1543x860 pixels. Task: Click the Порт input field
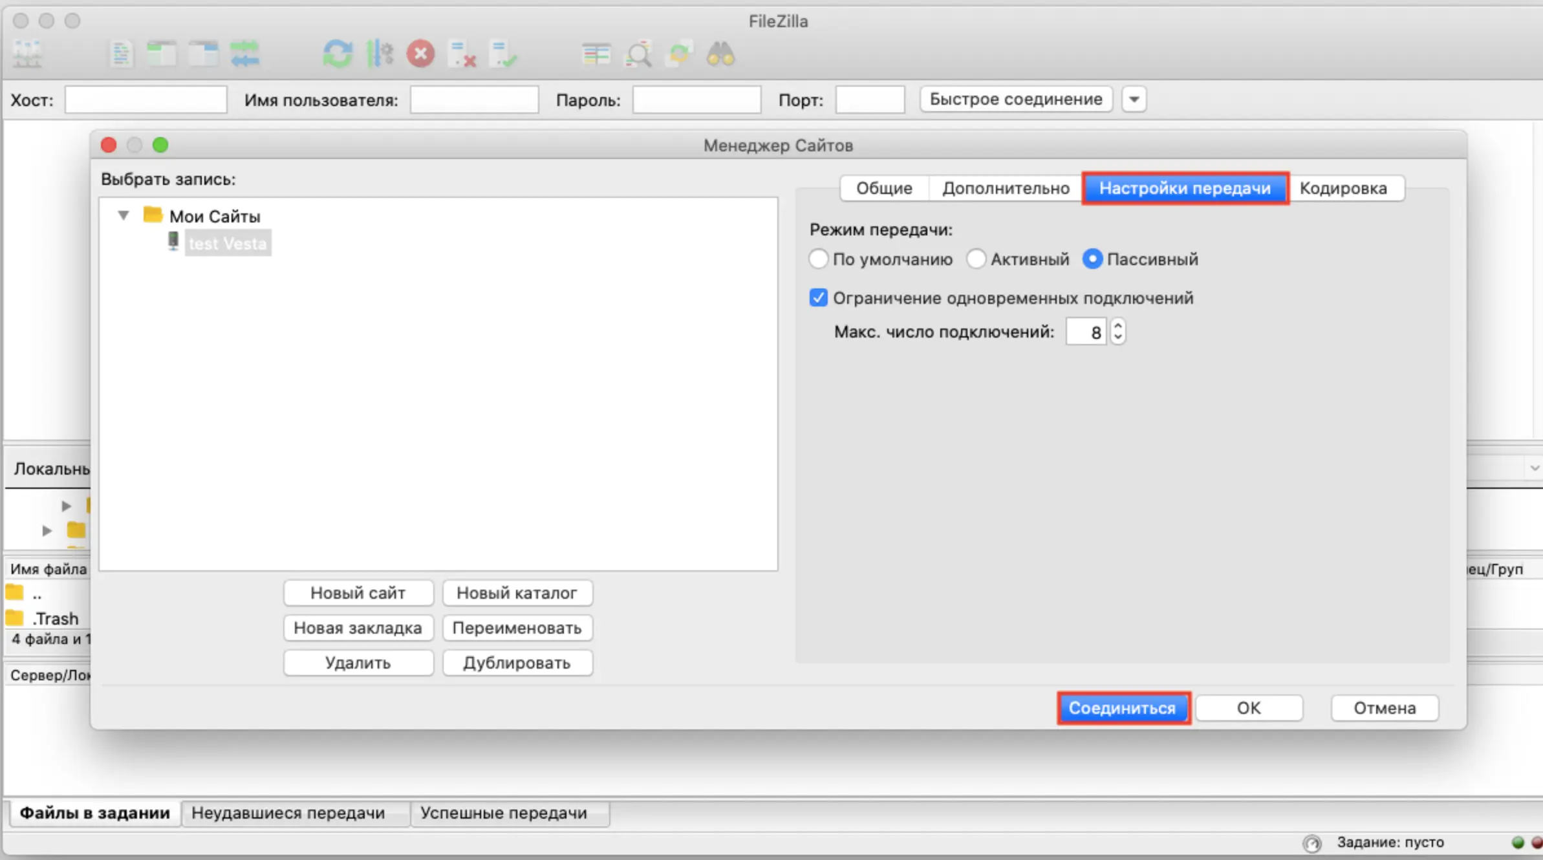point(870,100)
